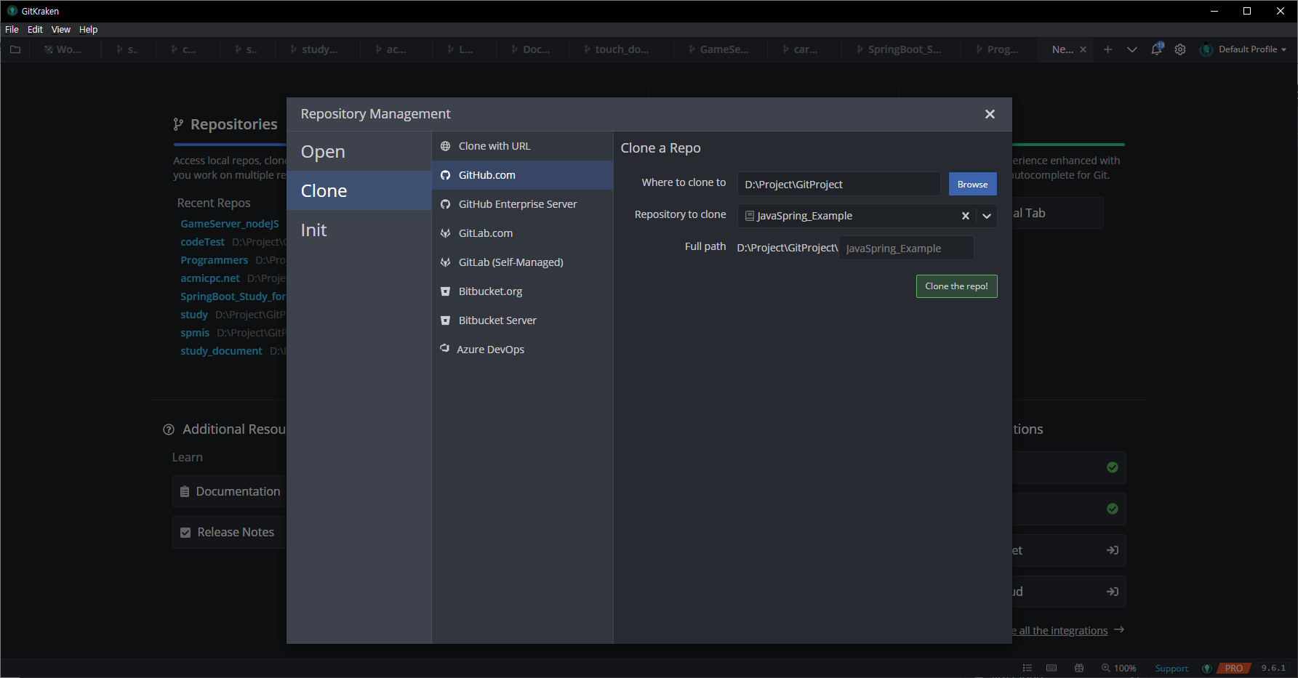Clear the selected JavaSpring_Example repository
Image resolution: width=1298 pixels, height=678 pixels.
click(x=966, y=216)
